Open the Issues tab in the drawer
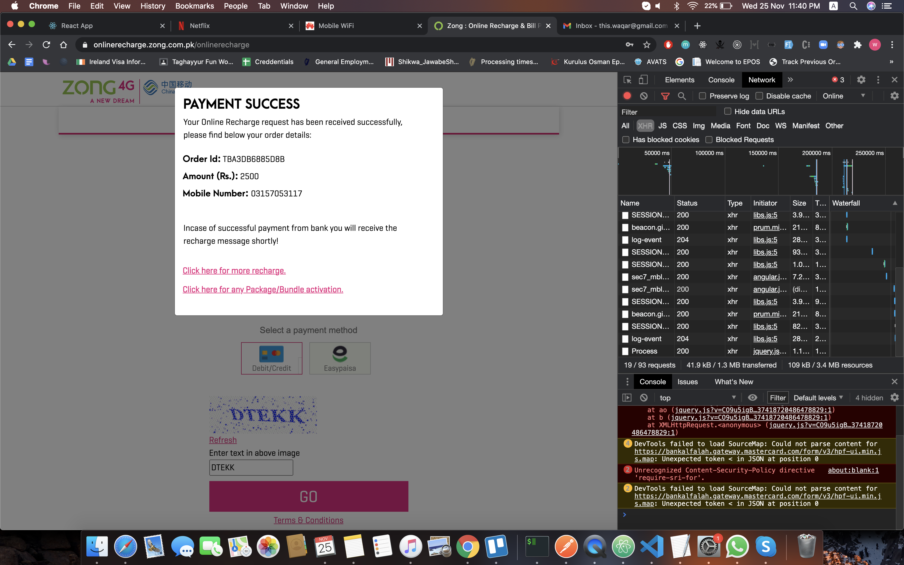Viewport: 904px width, 565px height. coord(687,382)
